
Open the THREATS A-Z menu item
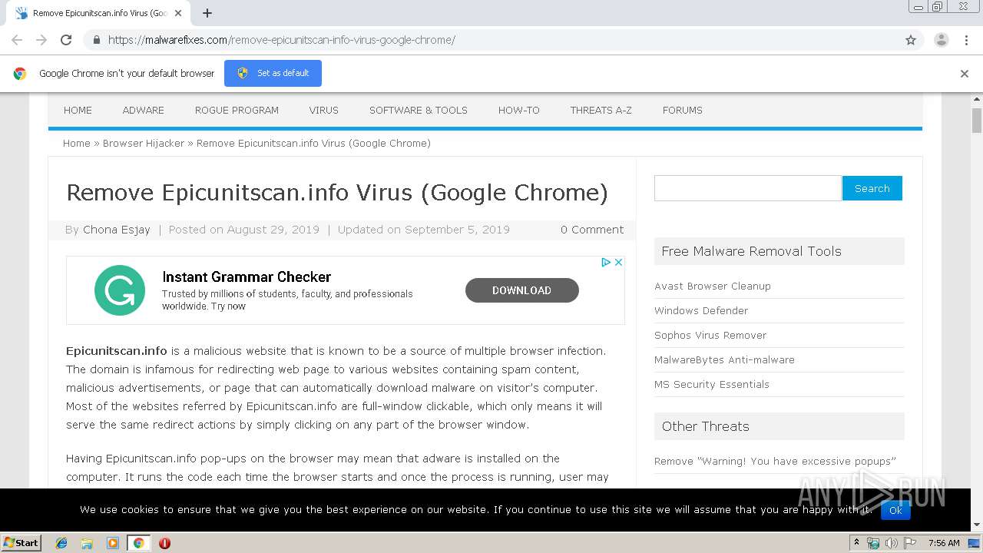pos(601,111)
